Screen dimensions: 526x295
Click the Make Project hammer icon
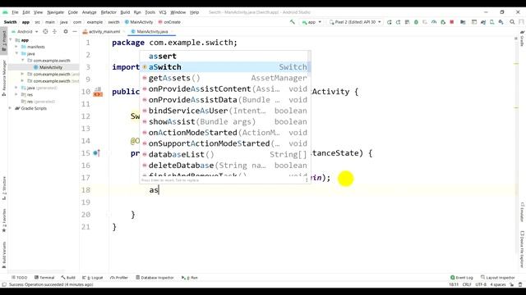click(293, 22)
